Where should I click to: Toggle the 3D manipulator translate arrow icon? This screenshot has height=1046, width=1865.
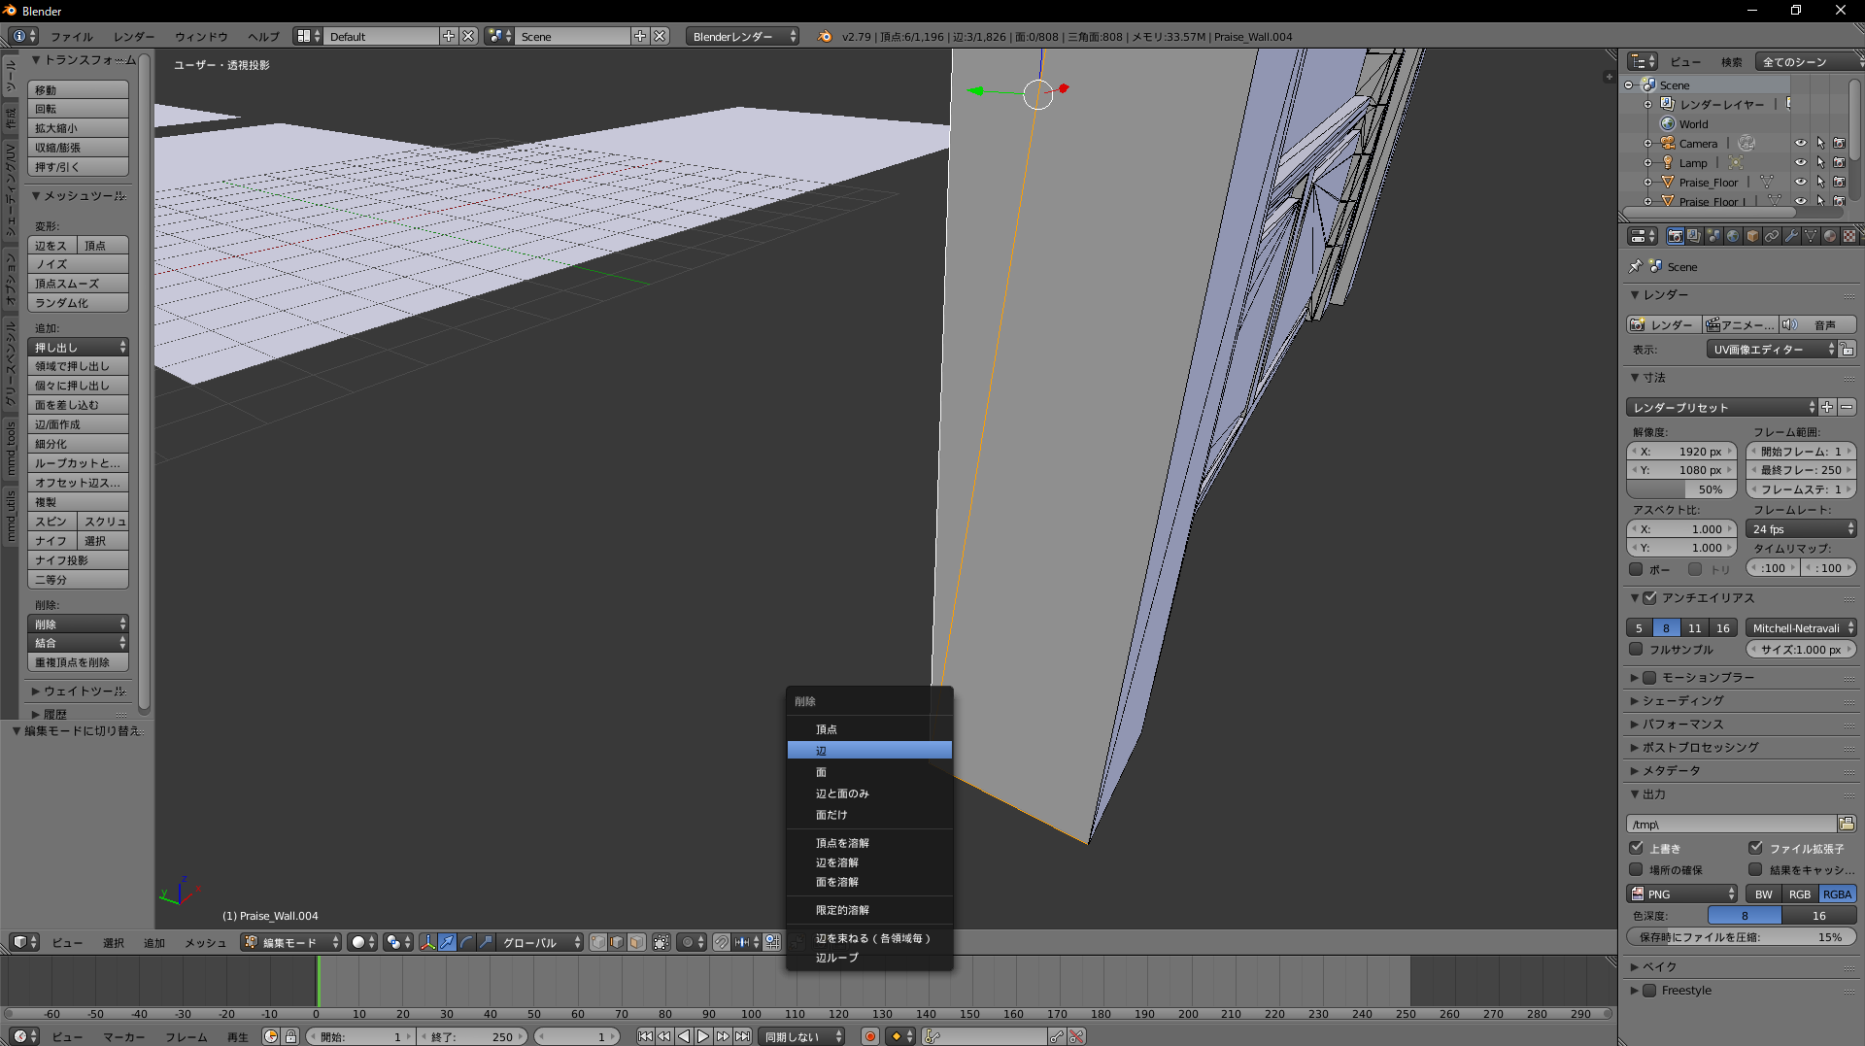point(447,942)
